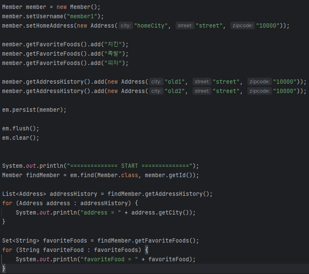This screenshot has height=274, width=309.
Task: Click the "족발" string literal
Action: pyautogui.click(x=113, y=54)
